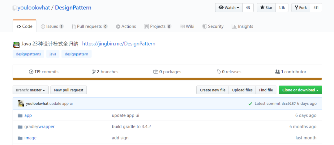Click the eye icon in Watch button
The height and width of the screenshot is (145, 334).
click(x=221, y=7)
